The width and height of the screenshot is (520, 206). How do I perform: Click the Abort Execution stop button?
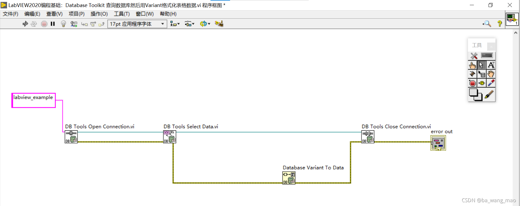click(44, 24)
